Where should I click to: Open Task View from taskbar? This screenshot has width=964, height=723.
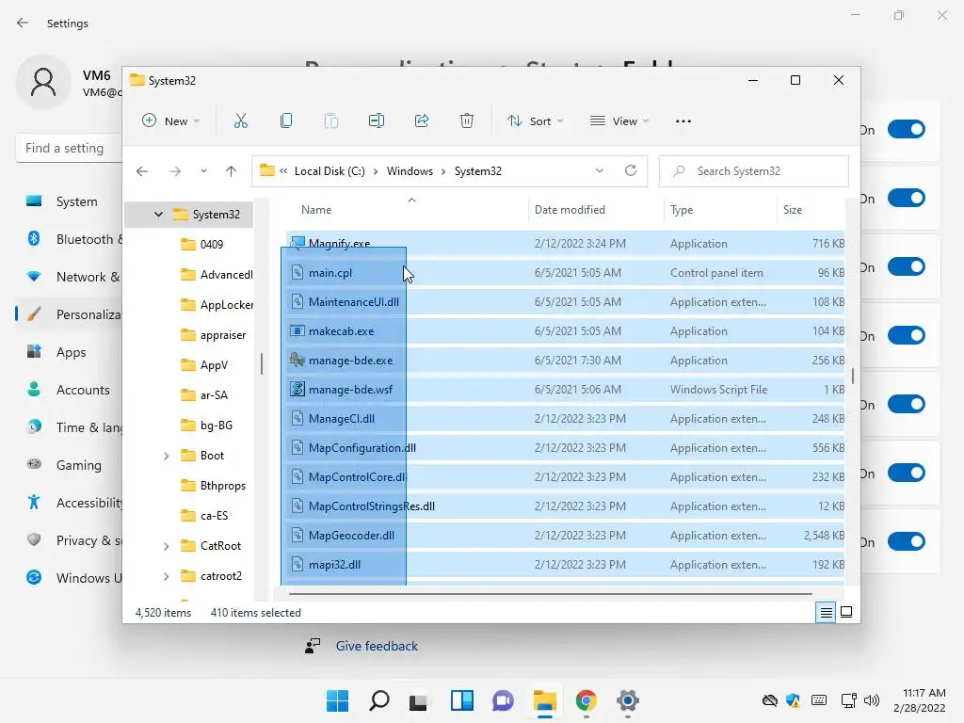[419, 700]
